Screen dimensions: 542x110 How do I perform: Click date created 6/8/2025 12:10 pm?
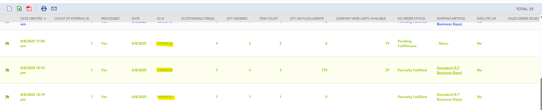pos(32,70)
